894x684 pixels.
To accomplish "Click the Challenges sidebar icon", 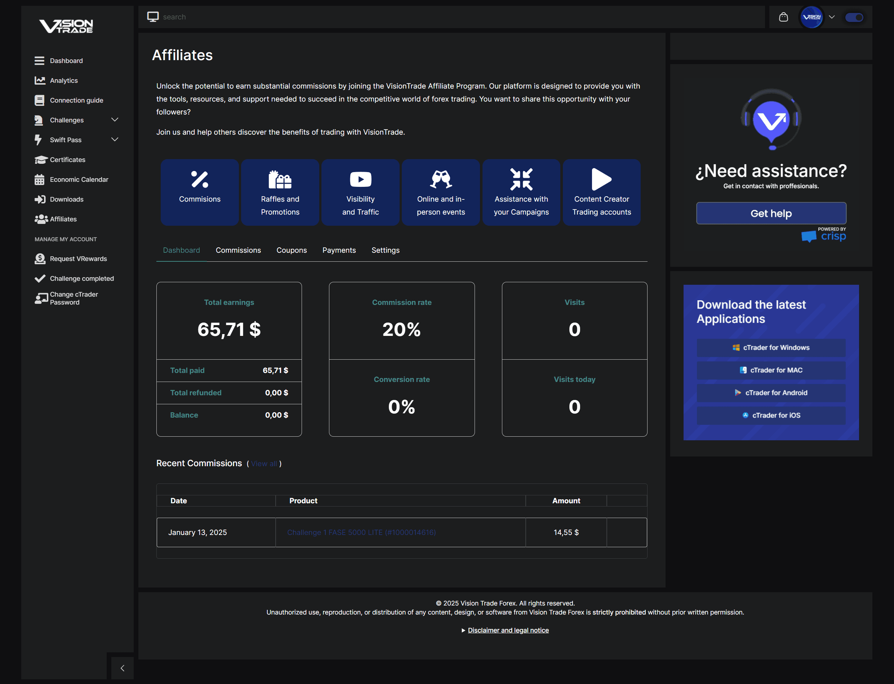I will [39, 120].
